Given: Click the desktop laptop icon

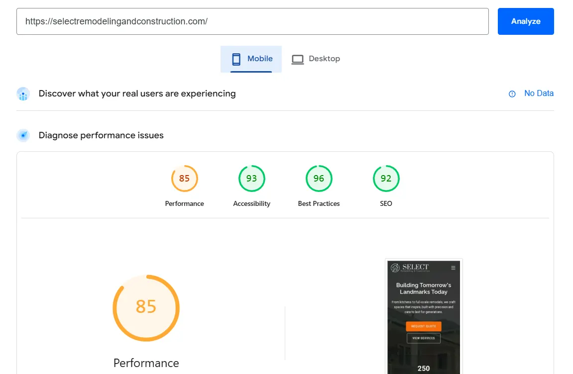Looking at the screenshot, I should [298, 59].
